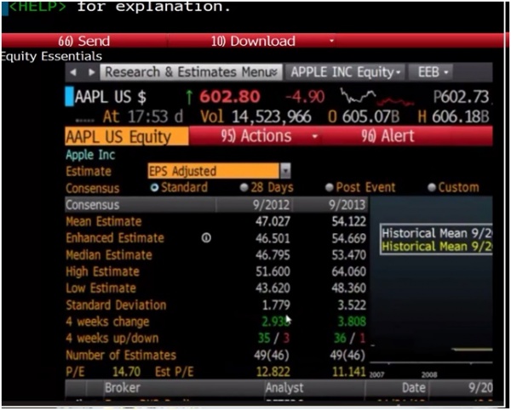This screenshot has height=410, width=511.
Task: Click the white Historical Mean legend entry
Action: click(x=437, y=233)
